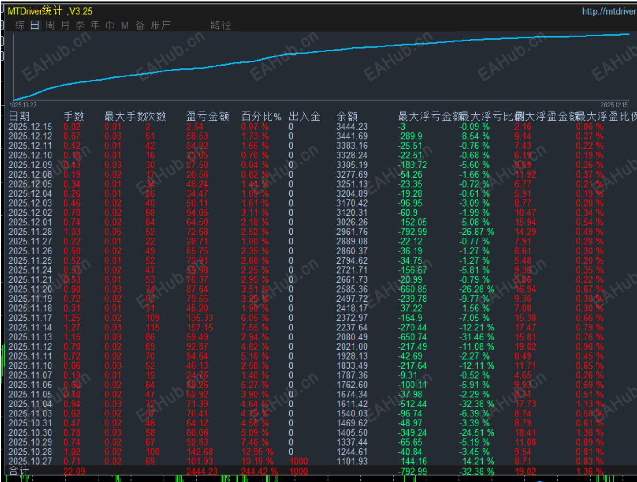This screenshot has height=482, width=637.
Task: Click the 百分比% column header
Action: pos(262,117)
